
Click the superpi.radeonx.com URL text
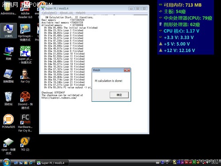(x=59, y=98)
